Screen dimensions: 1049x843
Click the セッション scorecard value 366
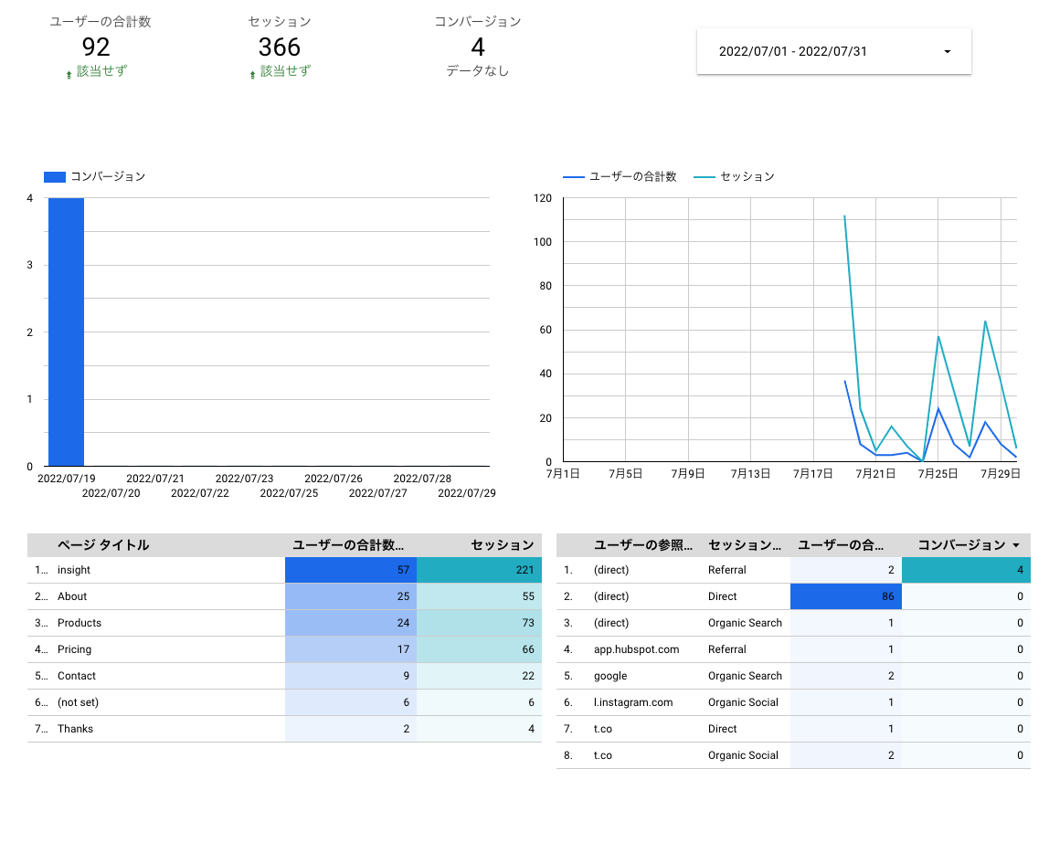pyautogui.click(x=280, y=47)
